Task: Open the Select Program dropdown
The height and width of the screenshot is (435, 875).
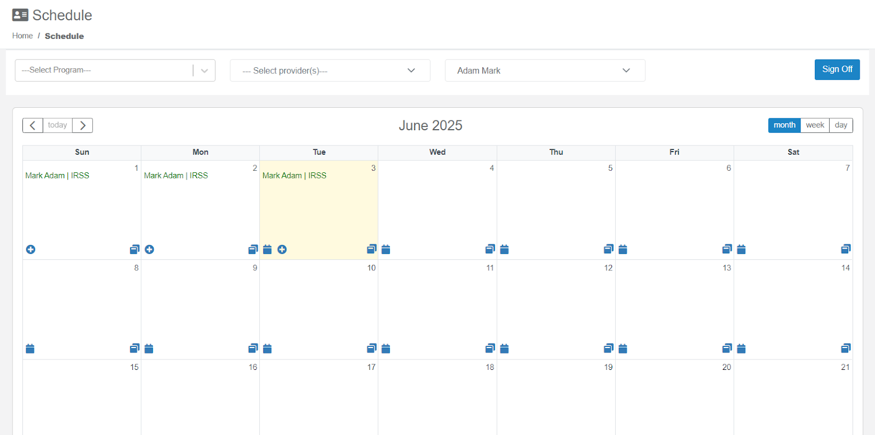Action: click(115, 71)
